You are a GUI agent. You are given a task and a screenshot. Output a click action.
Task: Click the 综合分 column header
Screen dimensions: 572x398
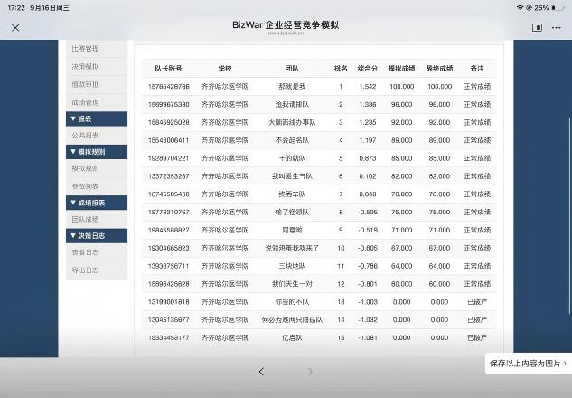point(367,68)
